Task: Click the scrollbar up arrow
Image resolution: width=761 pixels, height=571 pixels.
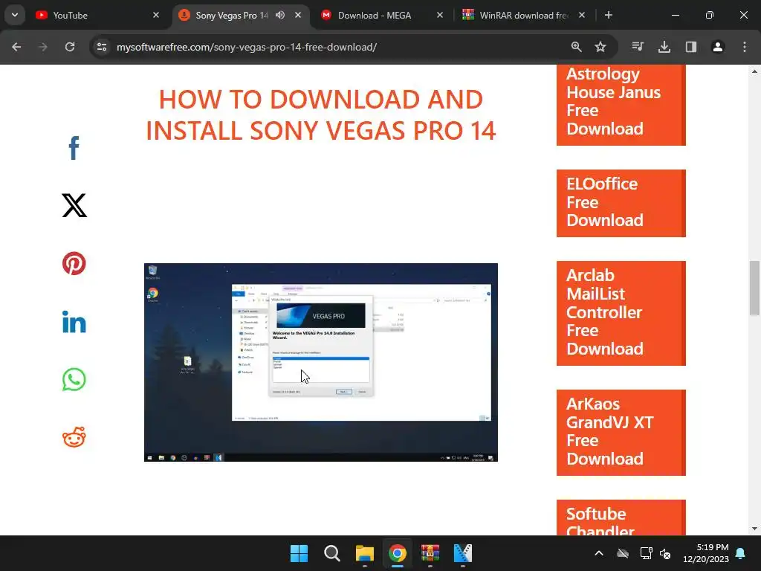Action: coord(754,71)
